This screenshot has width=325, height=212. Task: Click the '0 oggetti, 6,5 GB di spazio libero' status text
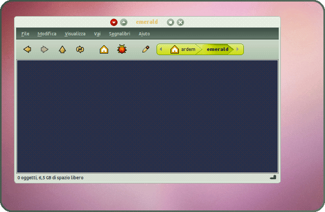coord(50,178)
